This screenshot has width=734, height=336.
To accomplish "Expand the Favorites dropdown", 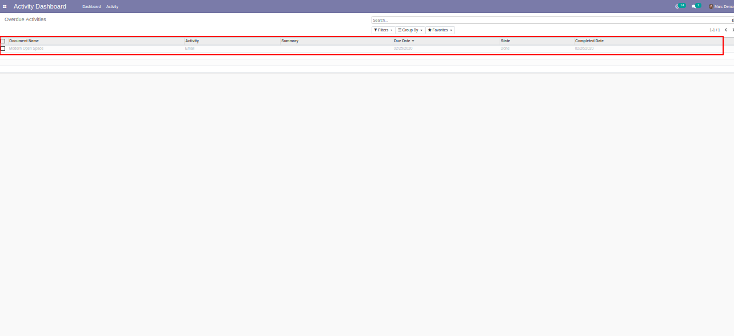I will 440,30.
